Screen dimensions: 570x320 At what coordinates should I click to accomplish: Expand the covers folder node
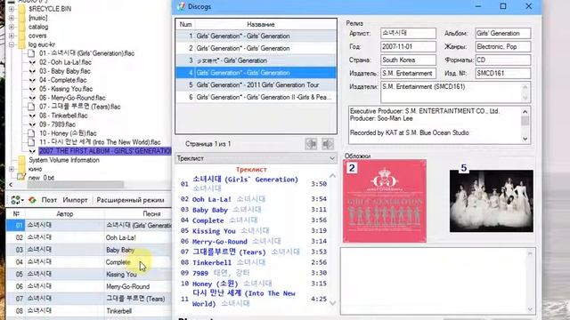click(x=12, y=36)
